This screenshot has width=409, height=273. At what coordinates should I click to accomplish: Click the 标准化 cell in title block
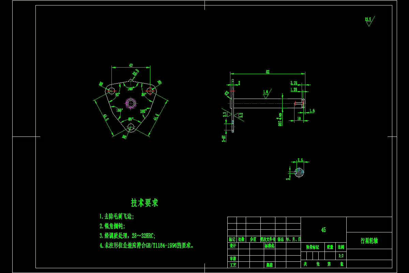pos(270,246)
